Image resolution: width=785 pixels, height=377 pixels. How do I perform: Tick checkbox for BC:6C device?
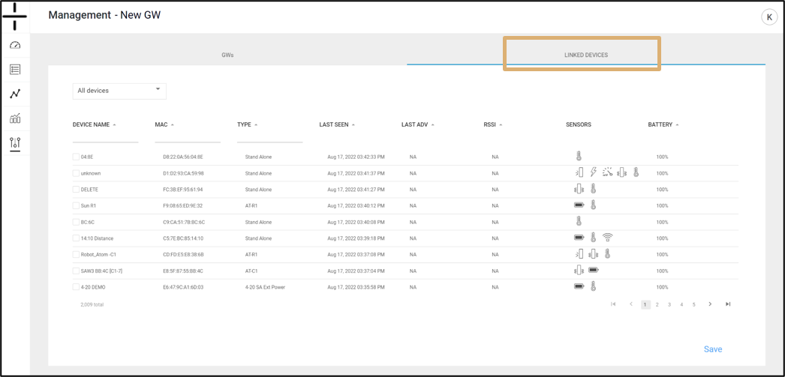(76, 222)
